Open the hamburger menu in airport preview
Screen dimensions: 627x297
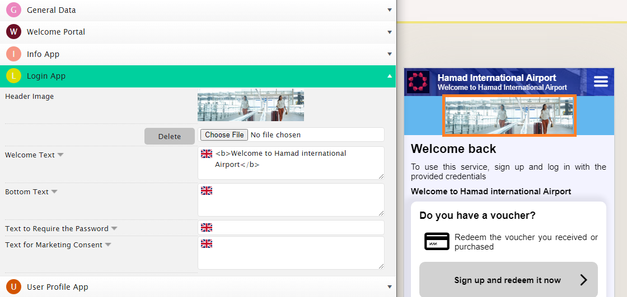click(x=601, y=82)
